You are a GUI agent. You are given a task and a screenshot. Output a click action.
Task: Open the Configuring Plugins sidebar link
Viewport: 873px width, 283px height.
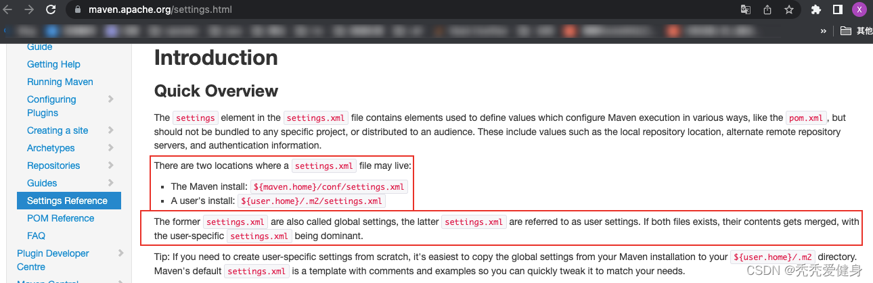pyautogui.click(x=51, y=106)
